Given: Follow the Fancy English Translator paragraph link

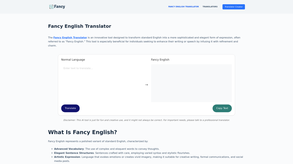Looking at the screenshot, I should pos(70,38).
